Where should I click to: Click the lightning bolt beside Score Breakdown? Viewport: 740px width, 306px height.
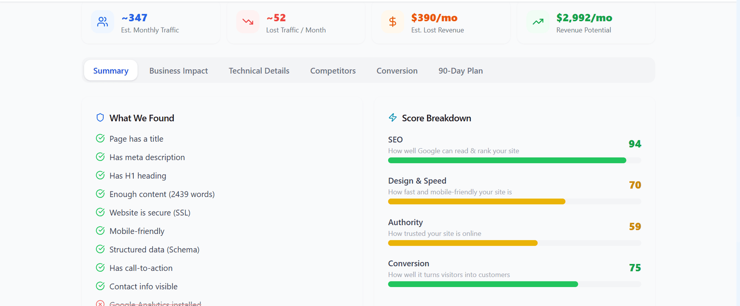[392, 118]
